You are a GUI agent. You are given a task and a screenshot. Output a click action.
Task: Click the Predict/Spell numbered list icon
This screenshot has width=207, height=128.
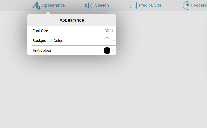pyautogui.click(x=133, y=5)
